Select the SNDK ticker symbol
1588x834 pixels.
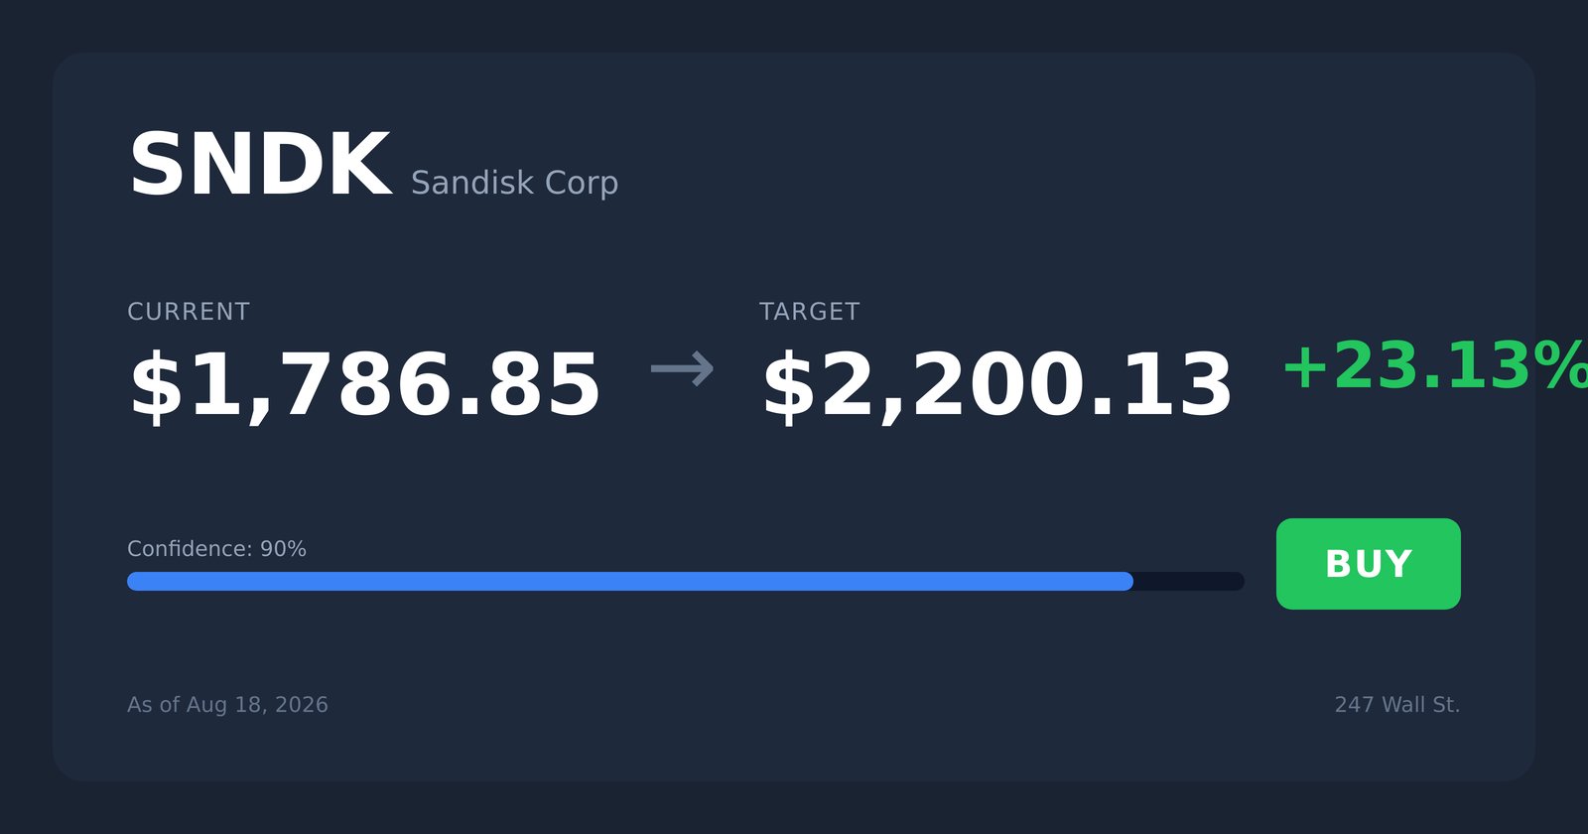coord(260,166)
